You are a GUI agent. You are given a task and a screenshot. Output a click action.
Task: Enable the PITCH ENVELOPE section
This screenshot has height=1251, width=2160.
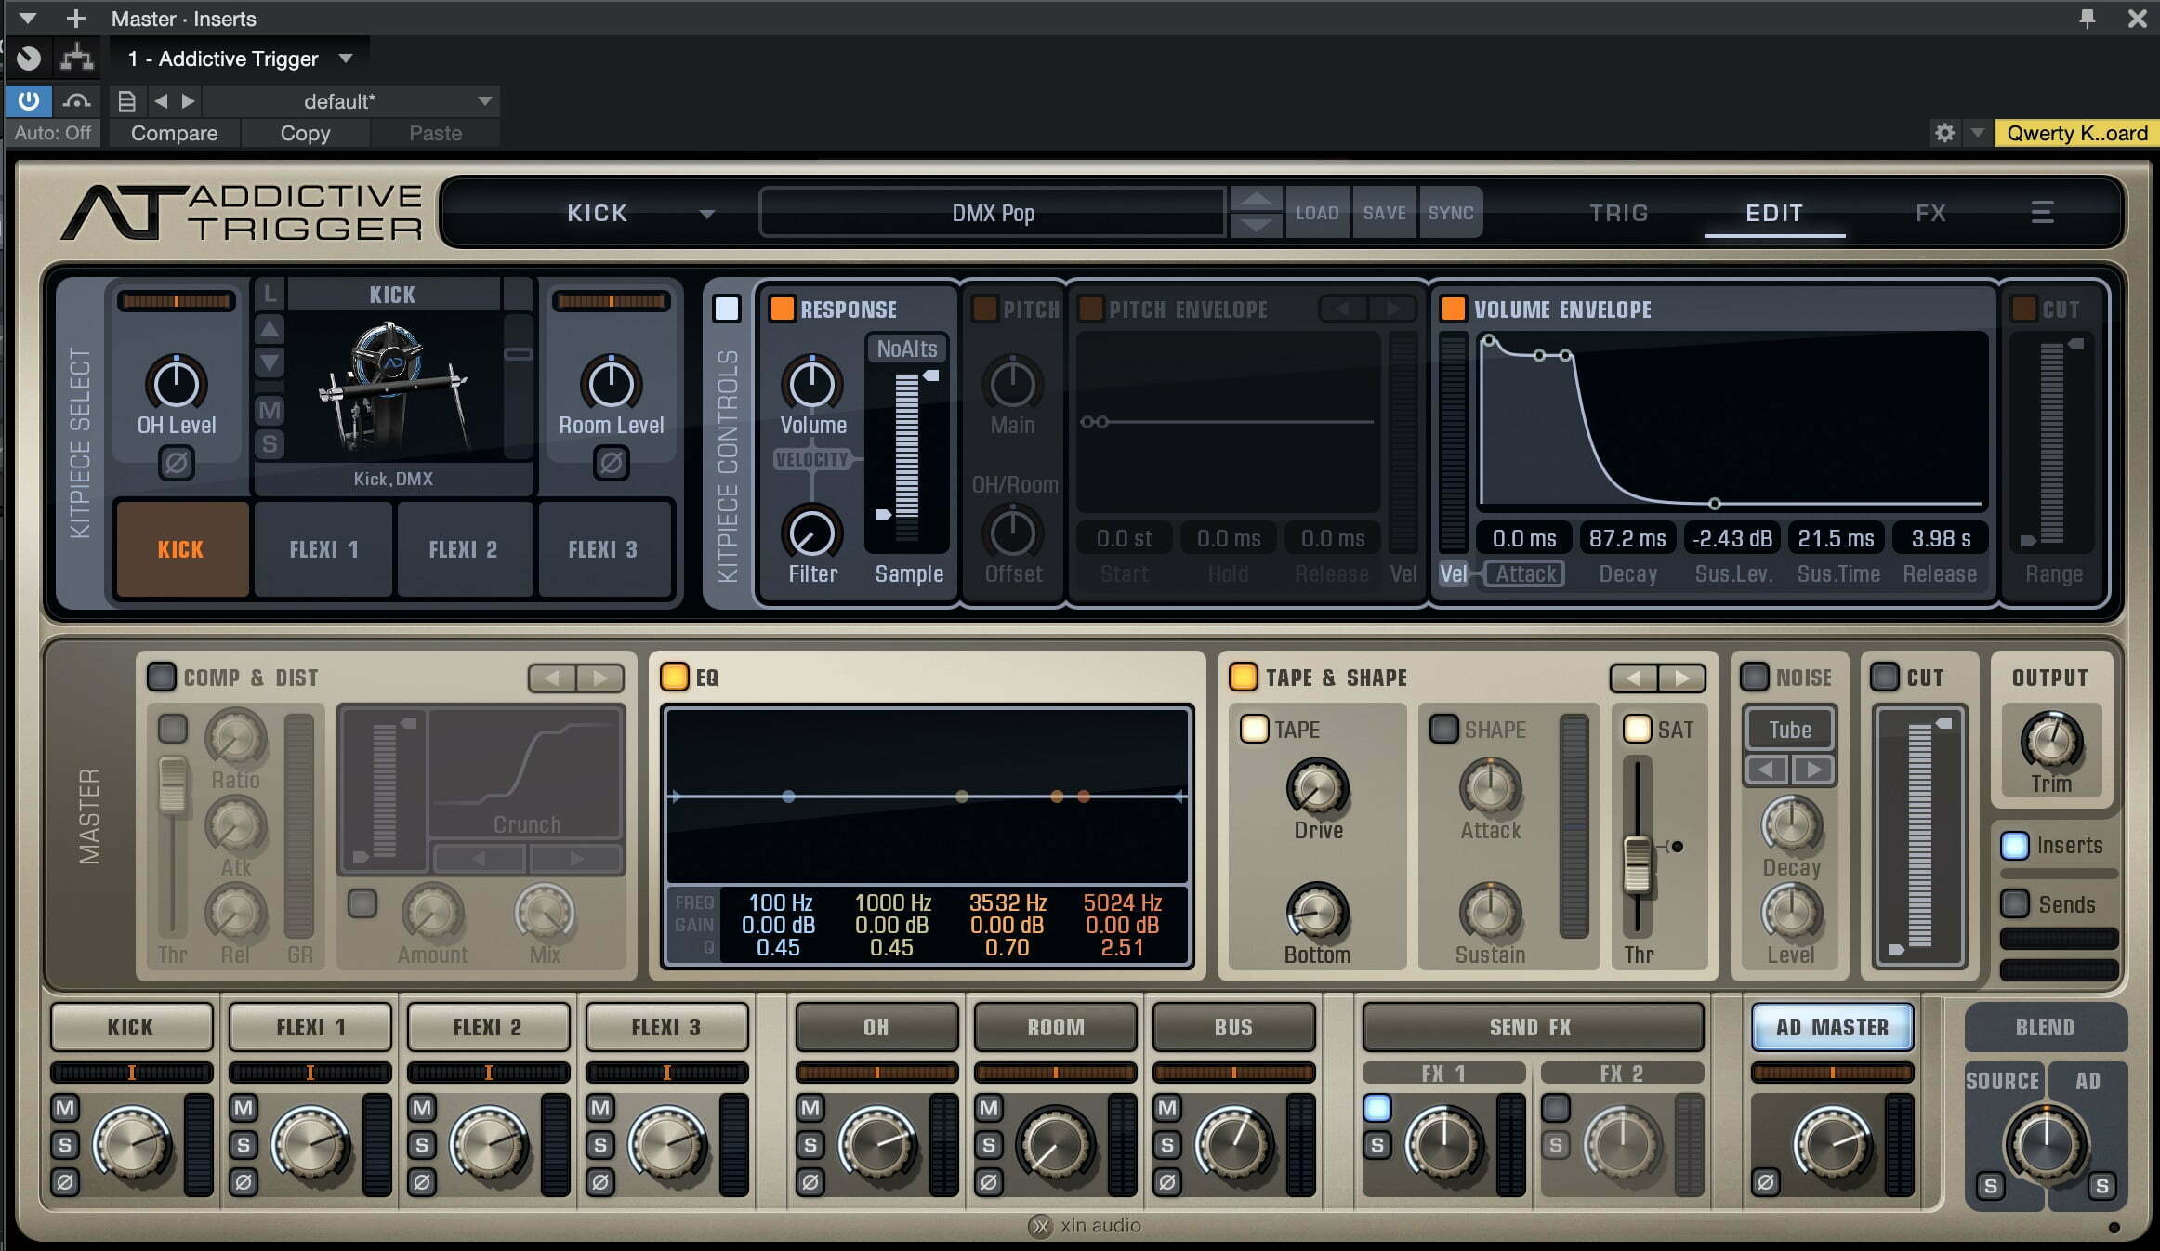[x=1090, y=309]
